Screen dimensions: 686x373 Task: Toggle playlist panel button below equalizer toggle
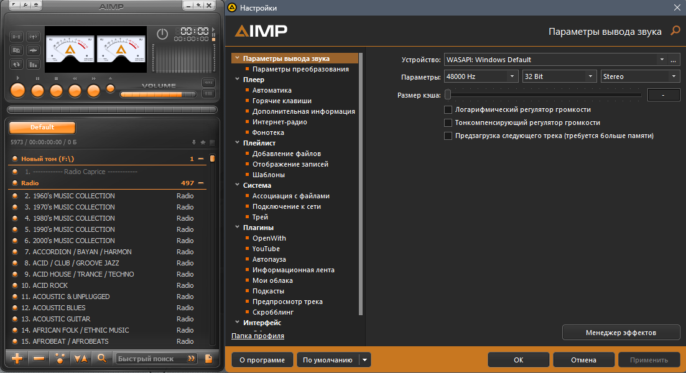click(209, 93)
